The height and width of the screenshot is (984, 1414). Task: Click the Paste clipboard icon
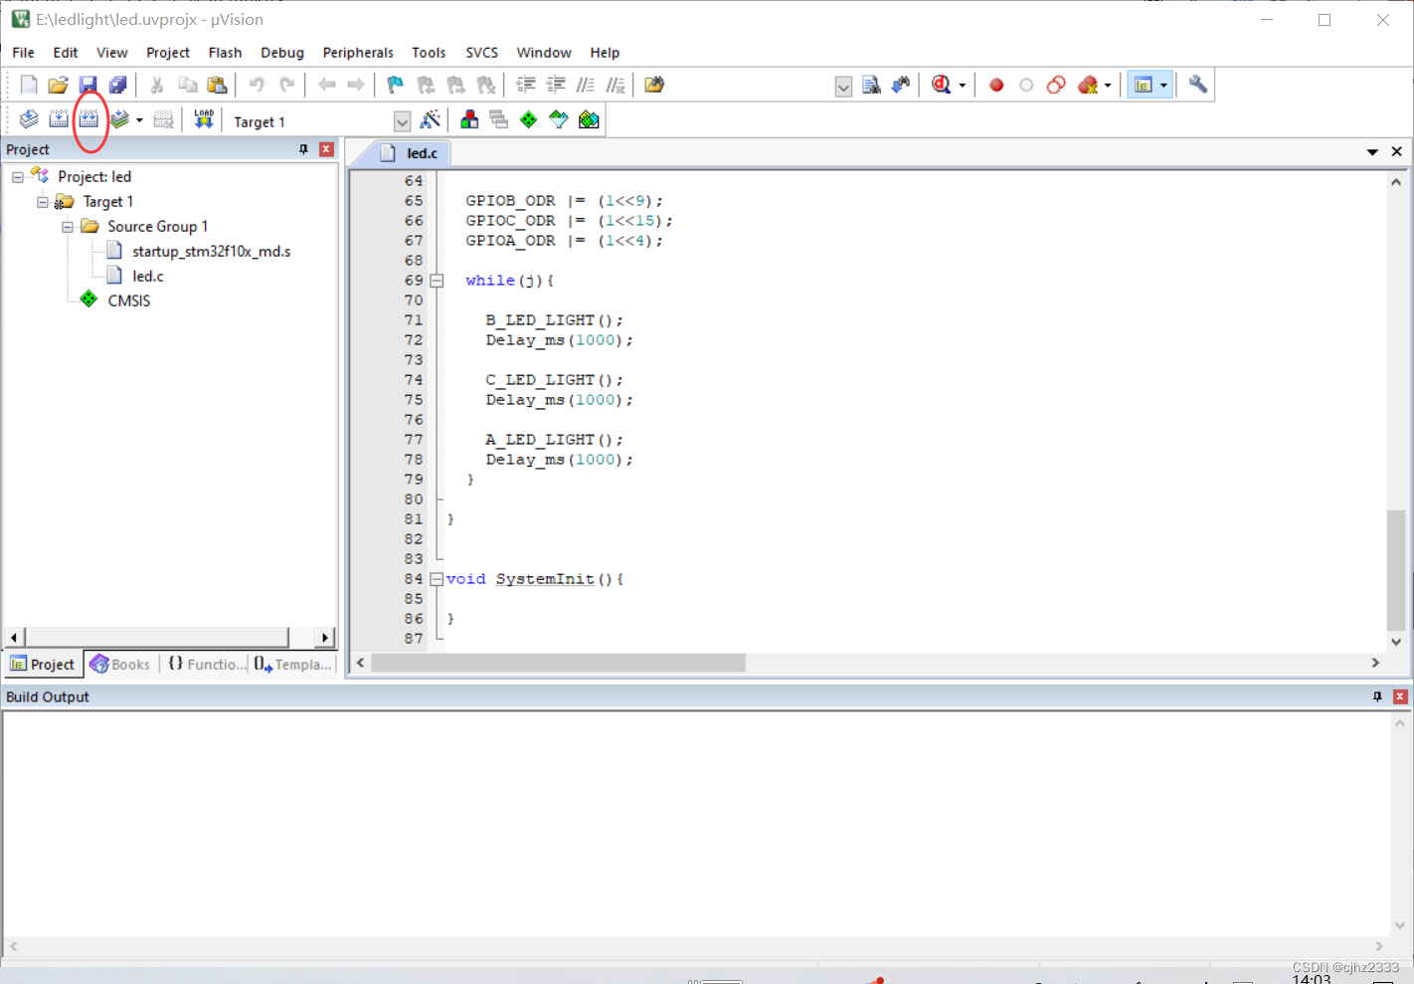click(217, 86)
